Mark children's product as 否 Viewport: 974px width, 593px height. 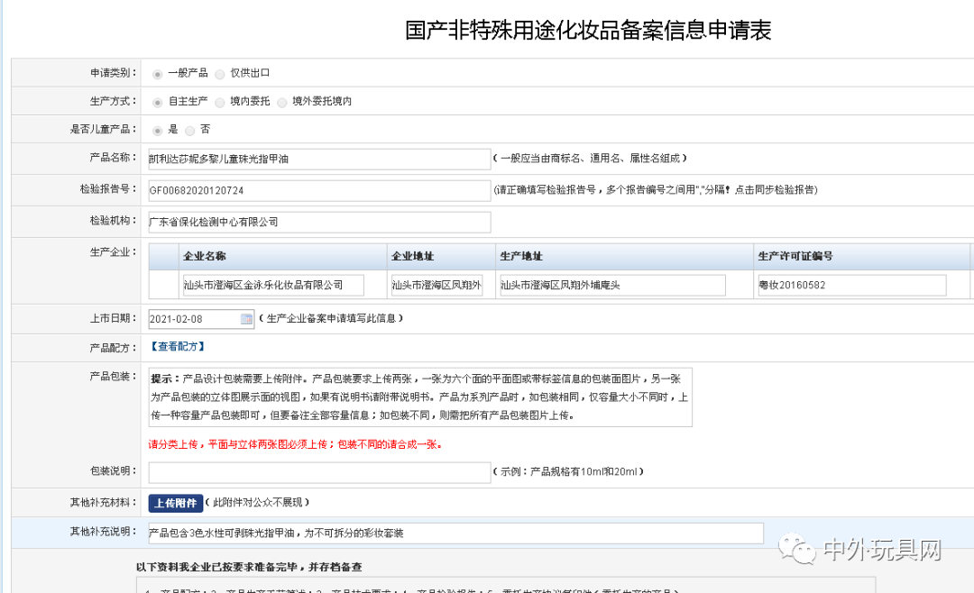tap(190, 131)
